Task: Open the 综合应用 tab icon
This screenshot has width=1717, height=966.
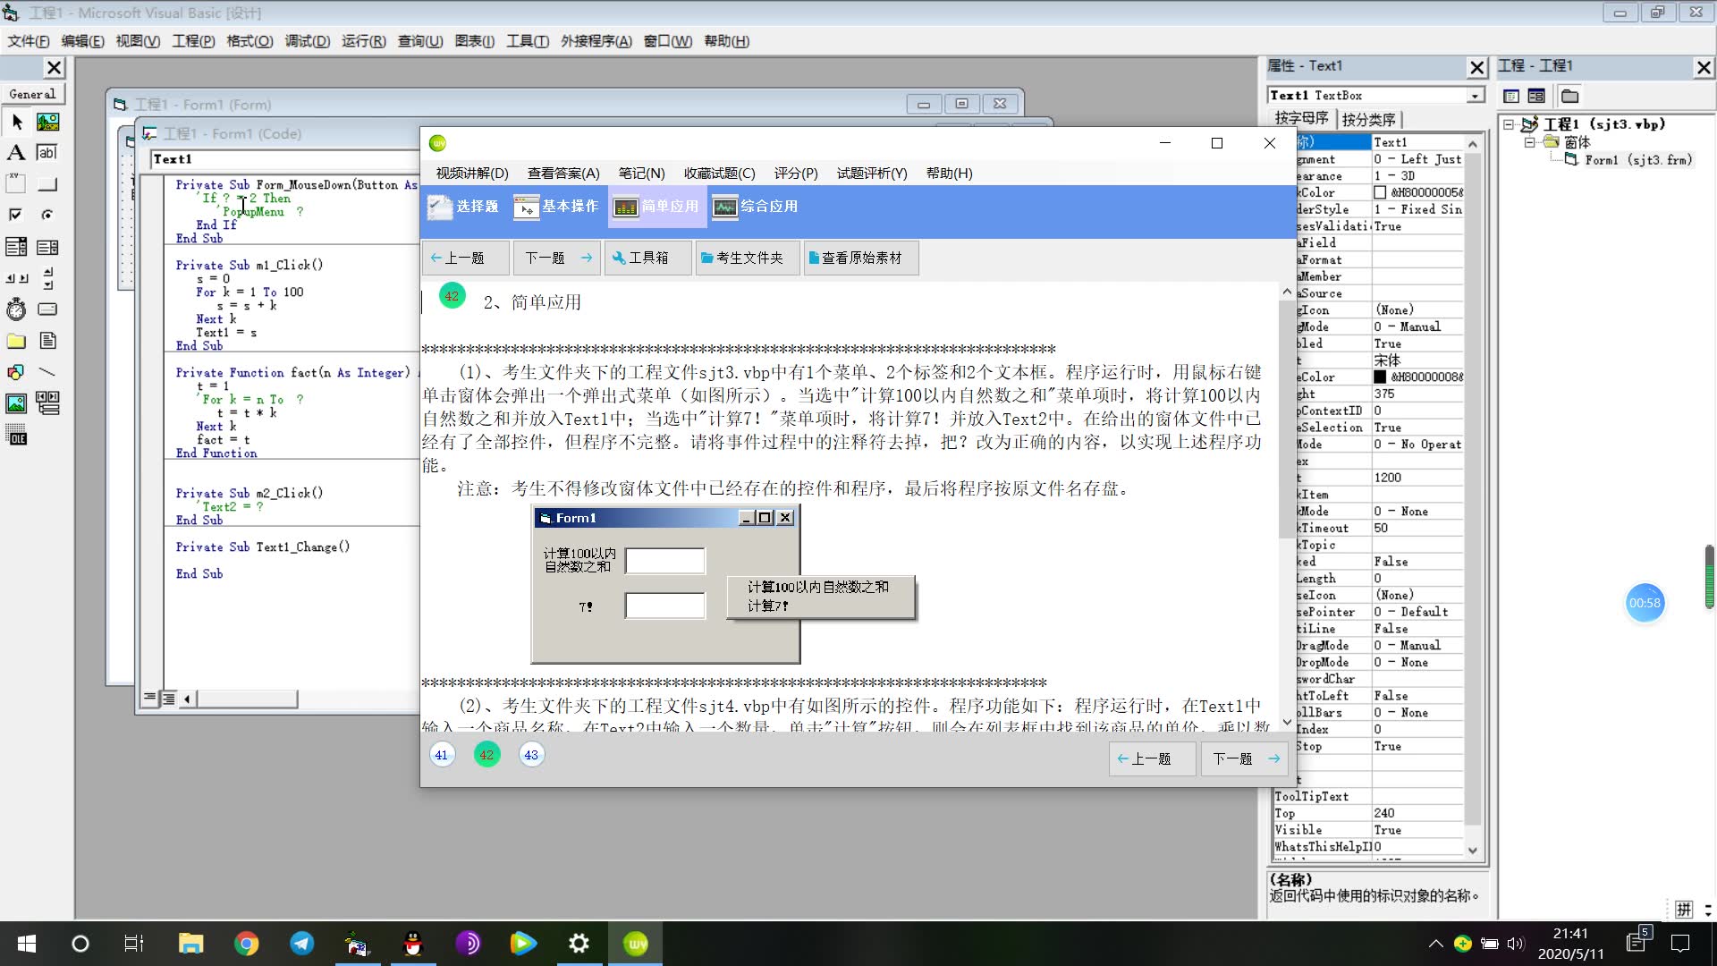Action: tap(726, 207)
